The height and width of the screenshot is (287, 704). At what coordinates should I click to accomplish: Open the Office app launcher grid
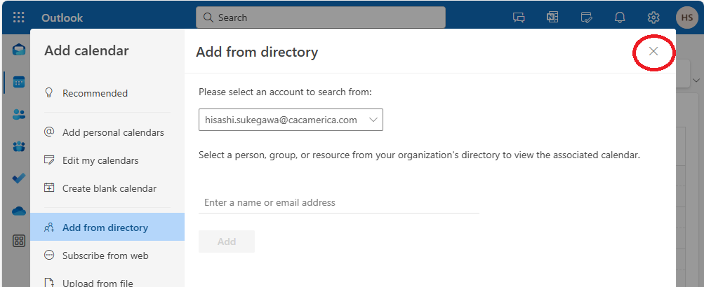[x=19, y=17]
